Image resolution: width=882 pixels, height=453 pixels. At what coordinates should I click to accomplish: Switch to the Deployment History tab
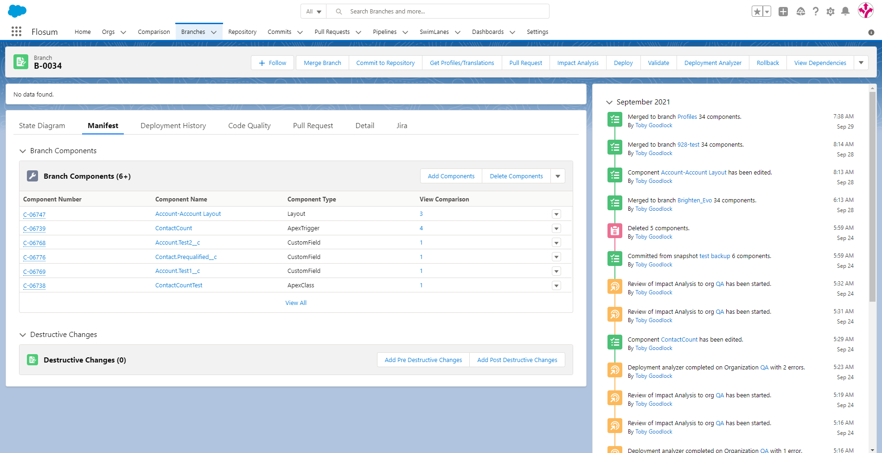173,126
